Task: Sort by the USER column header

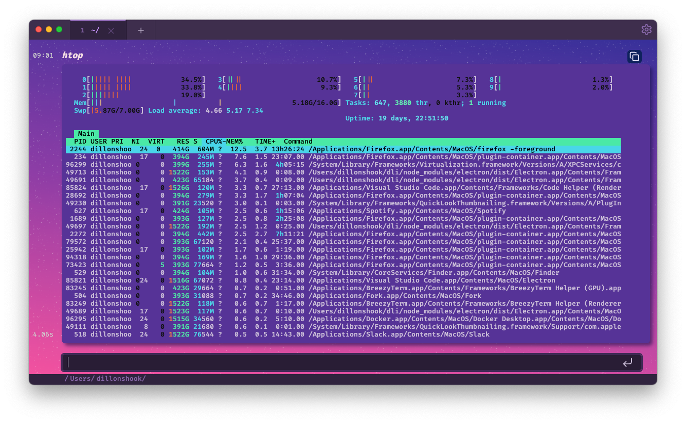Action: 99,141
